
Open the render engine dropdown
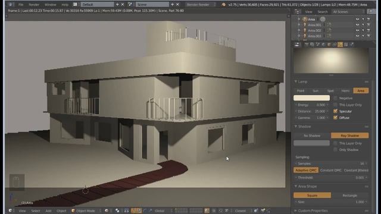point(201,4)
